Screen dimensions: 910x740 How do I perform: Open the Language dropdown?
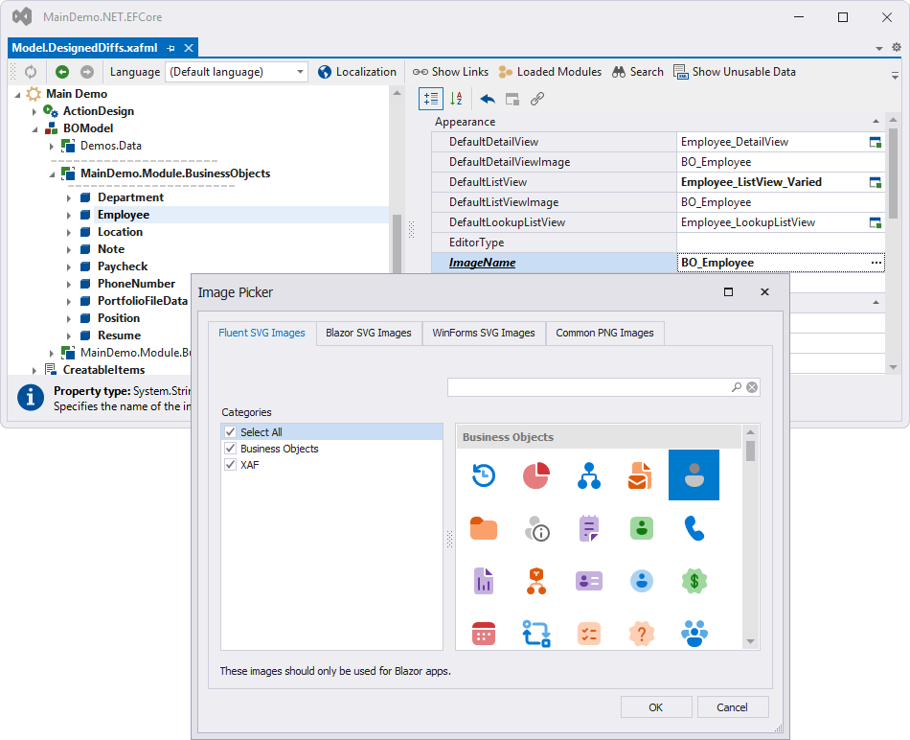(x=300, y=72)
